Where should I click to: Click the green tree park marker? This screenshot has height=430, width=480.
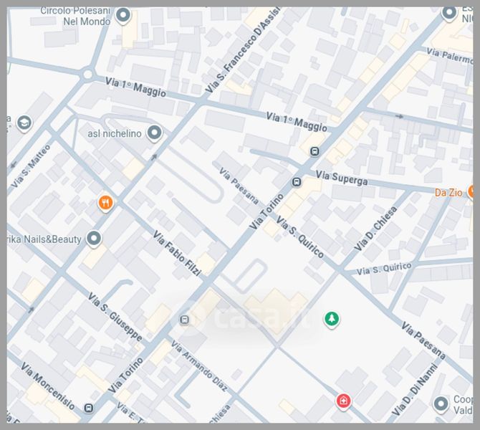tap(331, 318)
